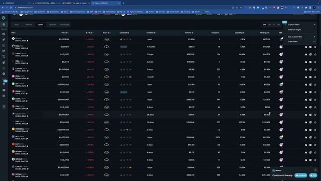The height and width of the screenshot is (181, 321).
Task: Copy the contract address of CEL pair
Action: tap(28, 63)
